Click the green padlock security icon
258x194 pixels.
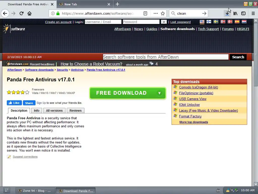(x=58, y=13)
